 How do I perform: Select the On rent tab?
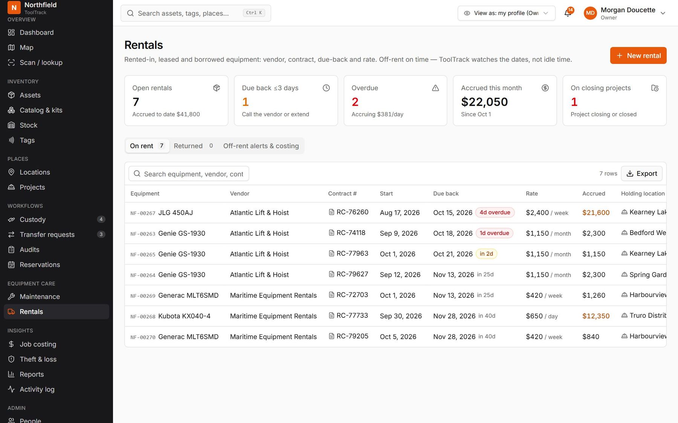click(147, 146)
